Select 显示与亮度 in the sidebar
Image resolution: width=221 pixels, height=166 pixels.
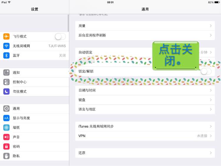pyautogui.click(x=34, y=118)
